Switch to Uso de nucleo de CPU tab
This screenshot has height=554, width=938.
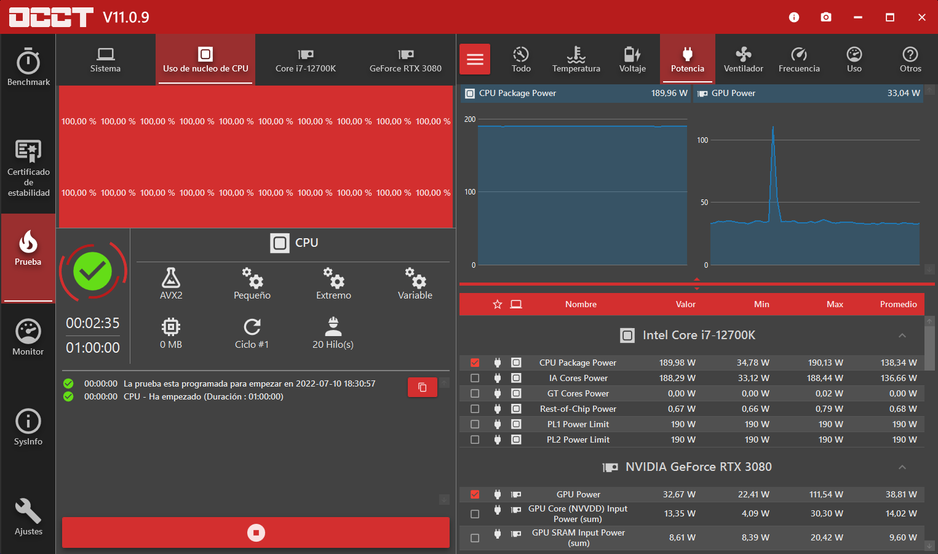coord(205,59)
